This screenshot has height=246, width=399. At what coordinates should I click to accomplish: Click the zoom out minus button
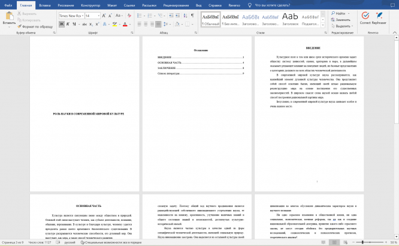pos(353,242)
